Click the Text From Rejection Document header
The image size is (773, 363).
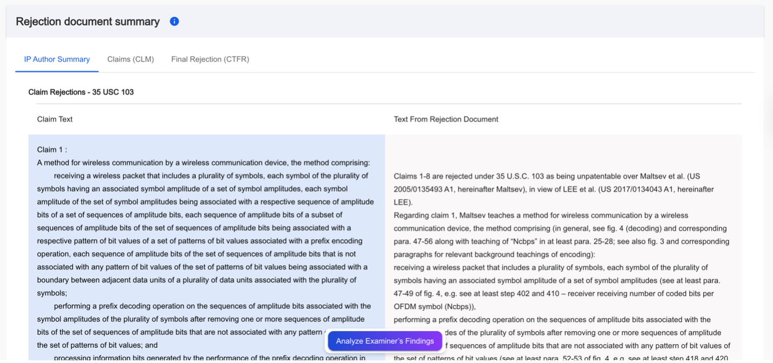(446, 119)
